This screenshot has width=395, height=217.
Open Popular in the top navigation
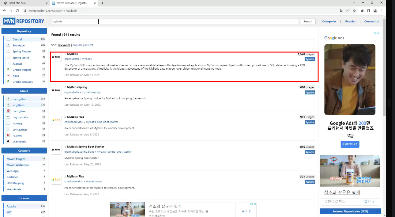tap(350, 21)
